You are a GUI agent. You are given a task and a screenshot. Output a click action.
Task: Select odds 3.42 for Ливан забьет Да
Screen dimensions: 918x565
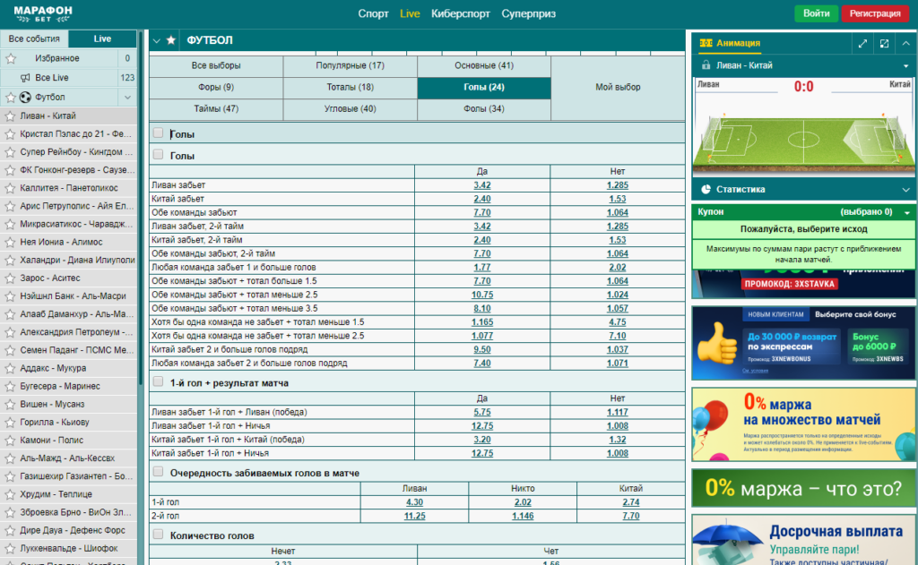pyautogui.click(x=481, y=184)
